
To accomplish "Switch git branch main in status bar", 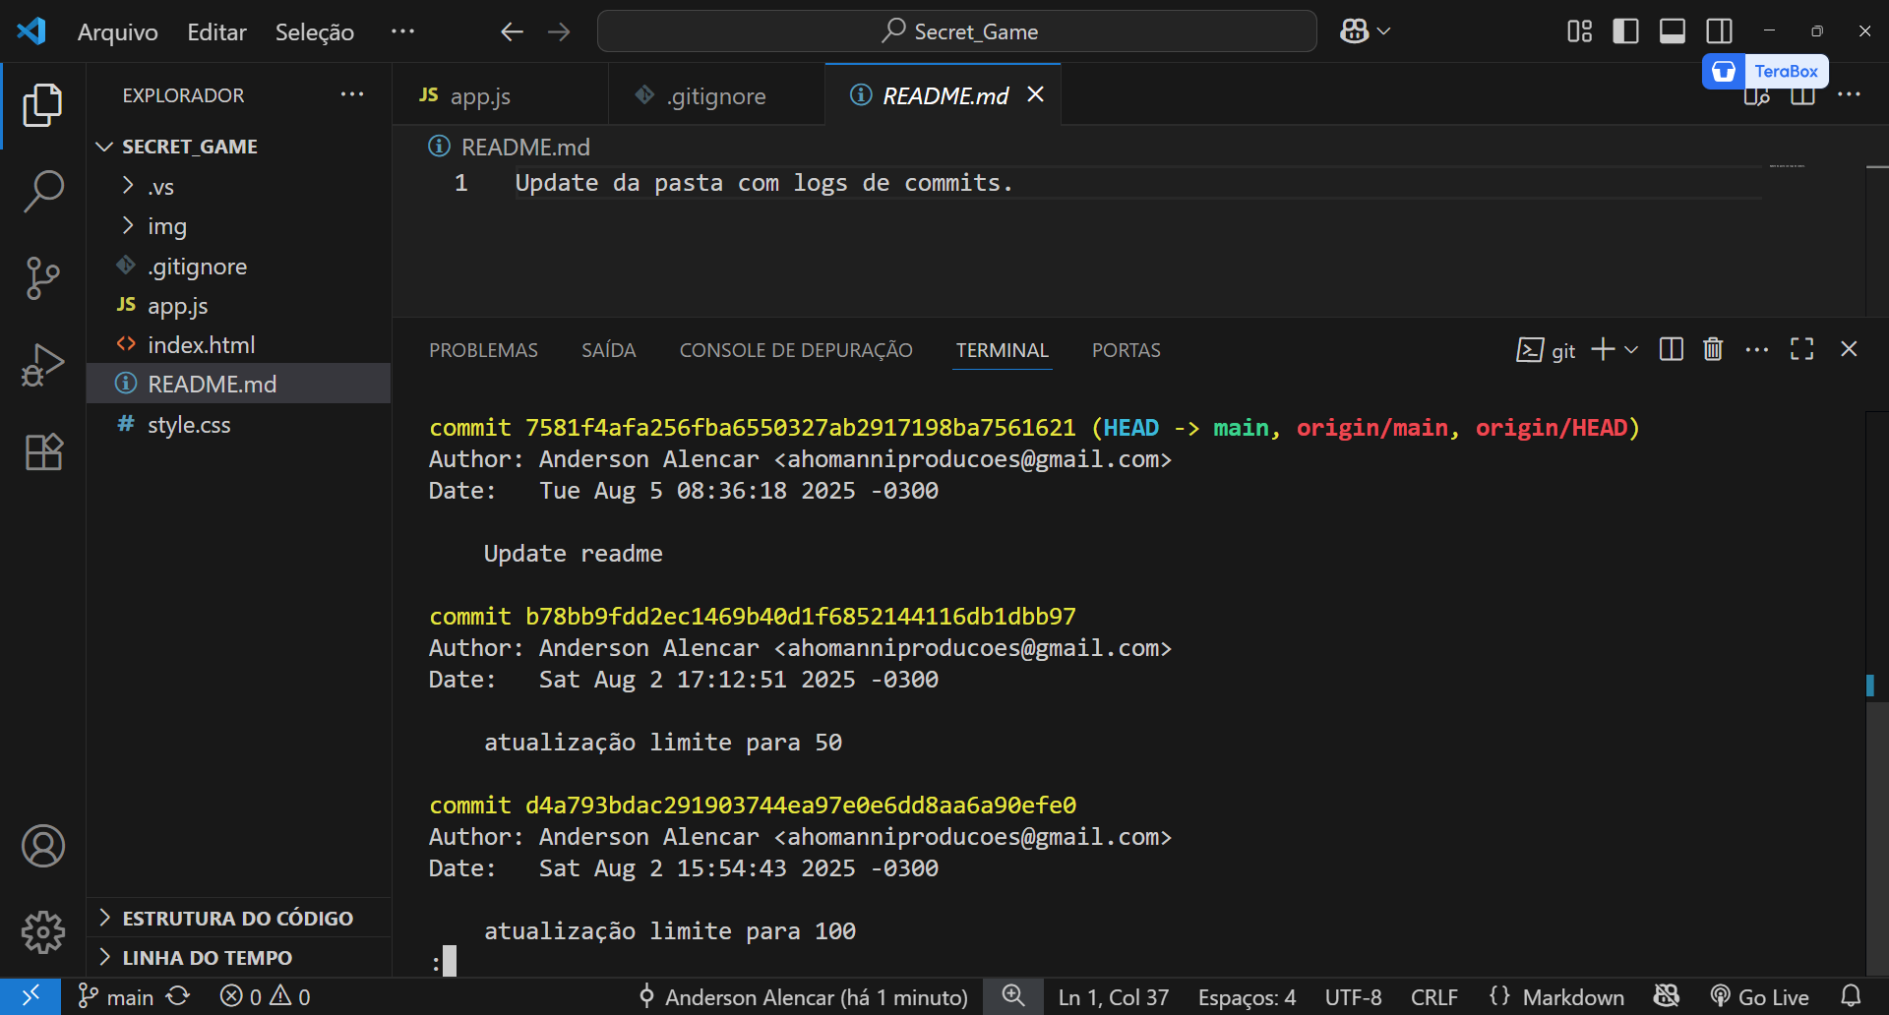I will (x=116, y=997).
